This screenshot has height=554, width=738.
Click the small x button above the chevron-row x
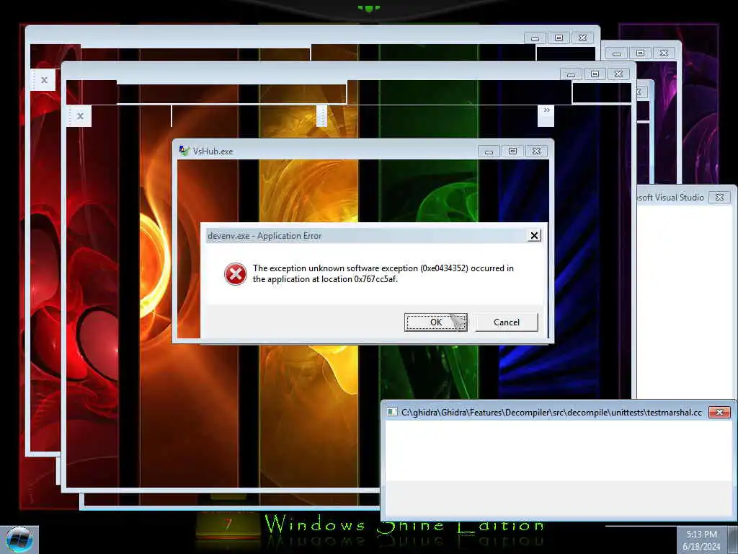tap(44, 80)
